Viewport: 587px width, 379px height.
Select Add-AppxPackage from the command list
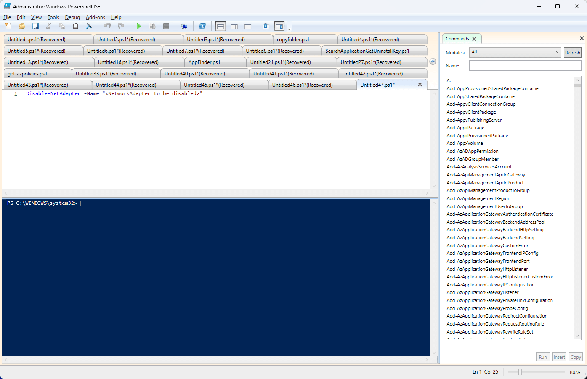[x=465, y=128]
